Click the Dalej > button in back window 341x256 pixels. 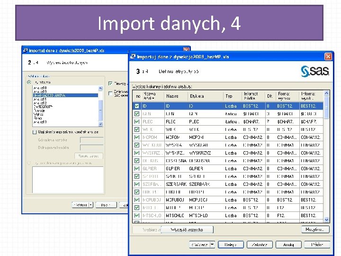106,205
